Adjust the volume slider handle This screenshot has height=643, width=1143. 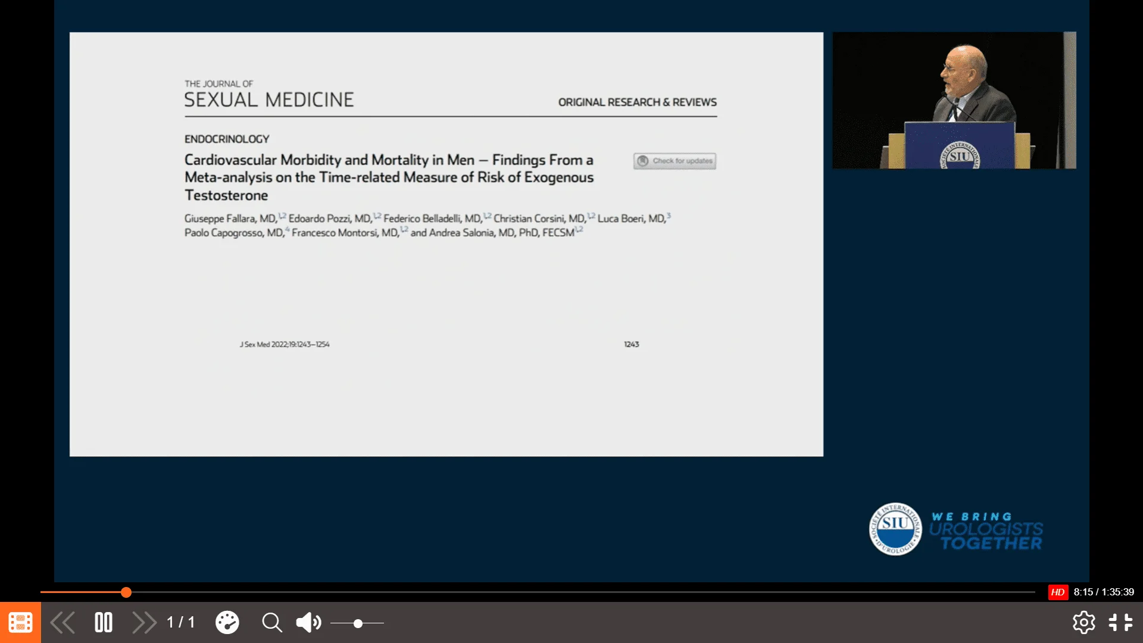tap(358, 623)
